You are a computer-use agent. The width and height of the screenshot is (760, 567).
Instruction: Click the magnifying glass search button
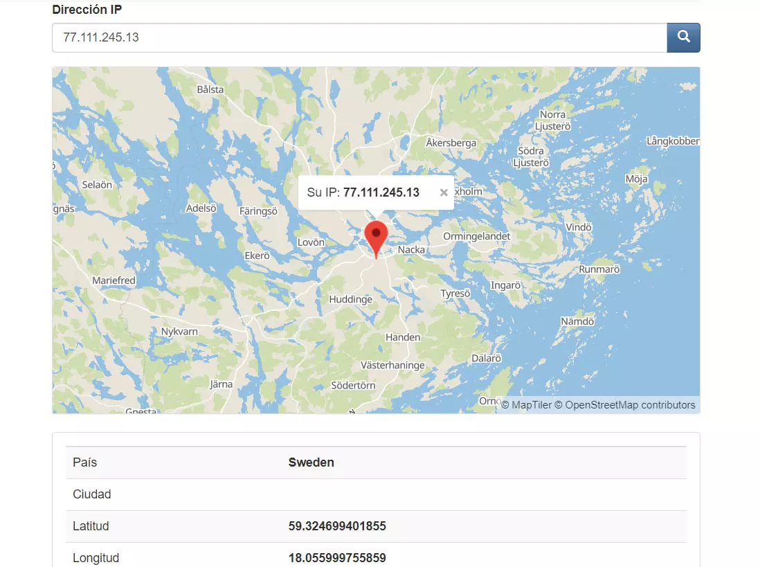point(683,37)
